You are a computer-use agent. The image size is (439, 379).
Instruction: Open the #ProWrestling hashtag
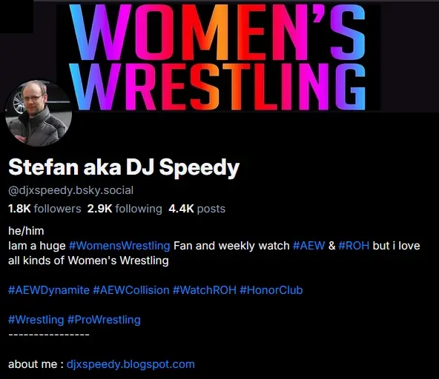click(x=104, y=320)
